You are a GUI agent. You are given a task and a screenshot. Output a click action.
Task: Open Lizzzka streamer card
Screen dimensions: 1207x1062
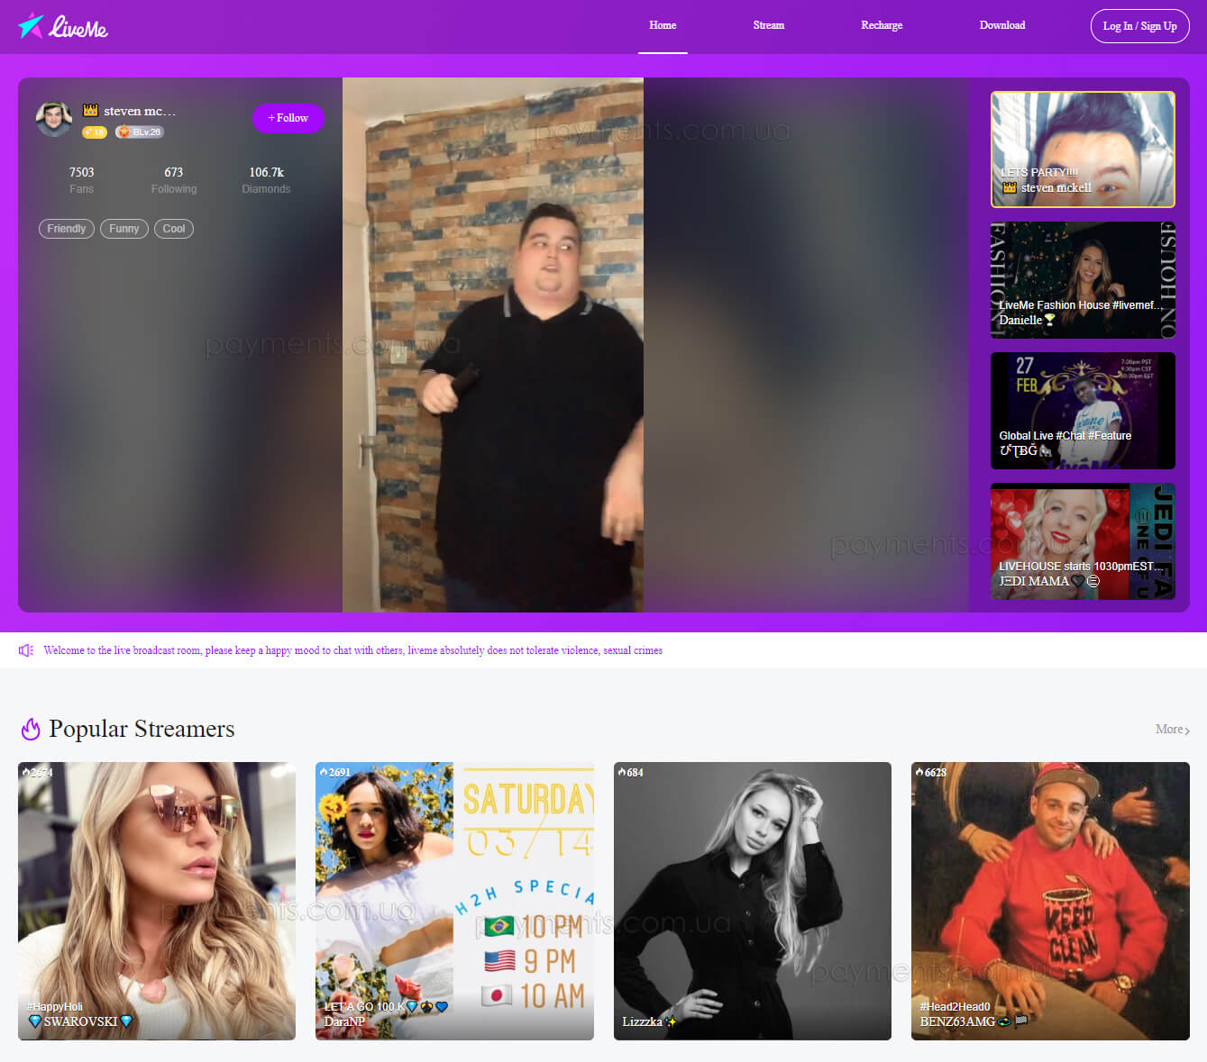pos(753,901)
